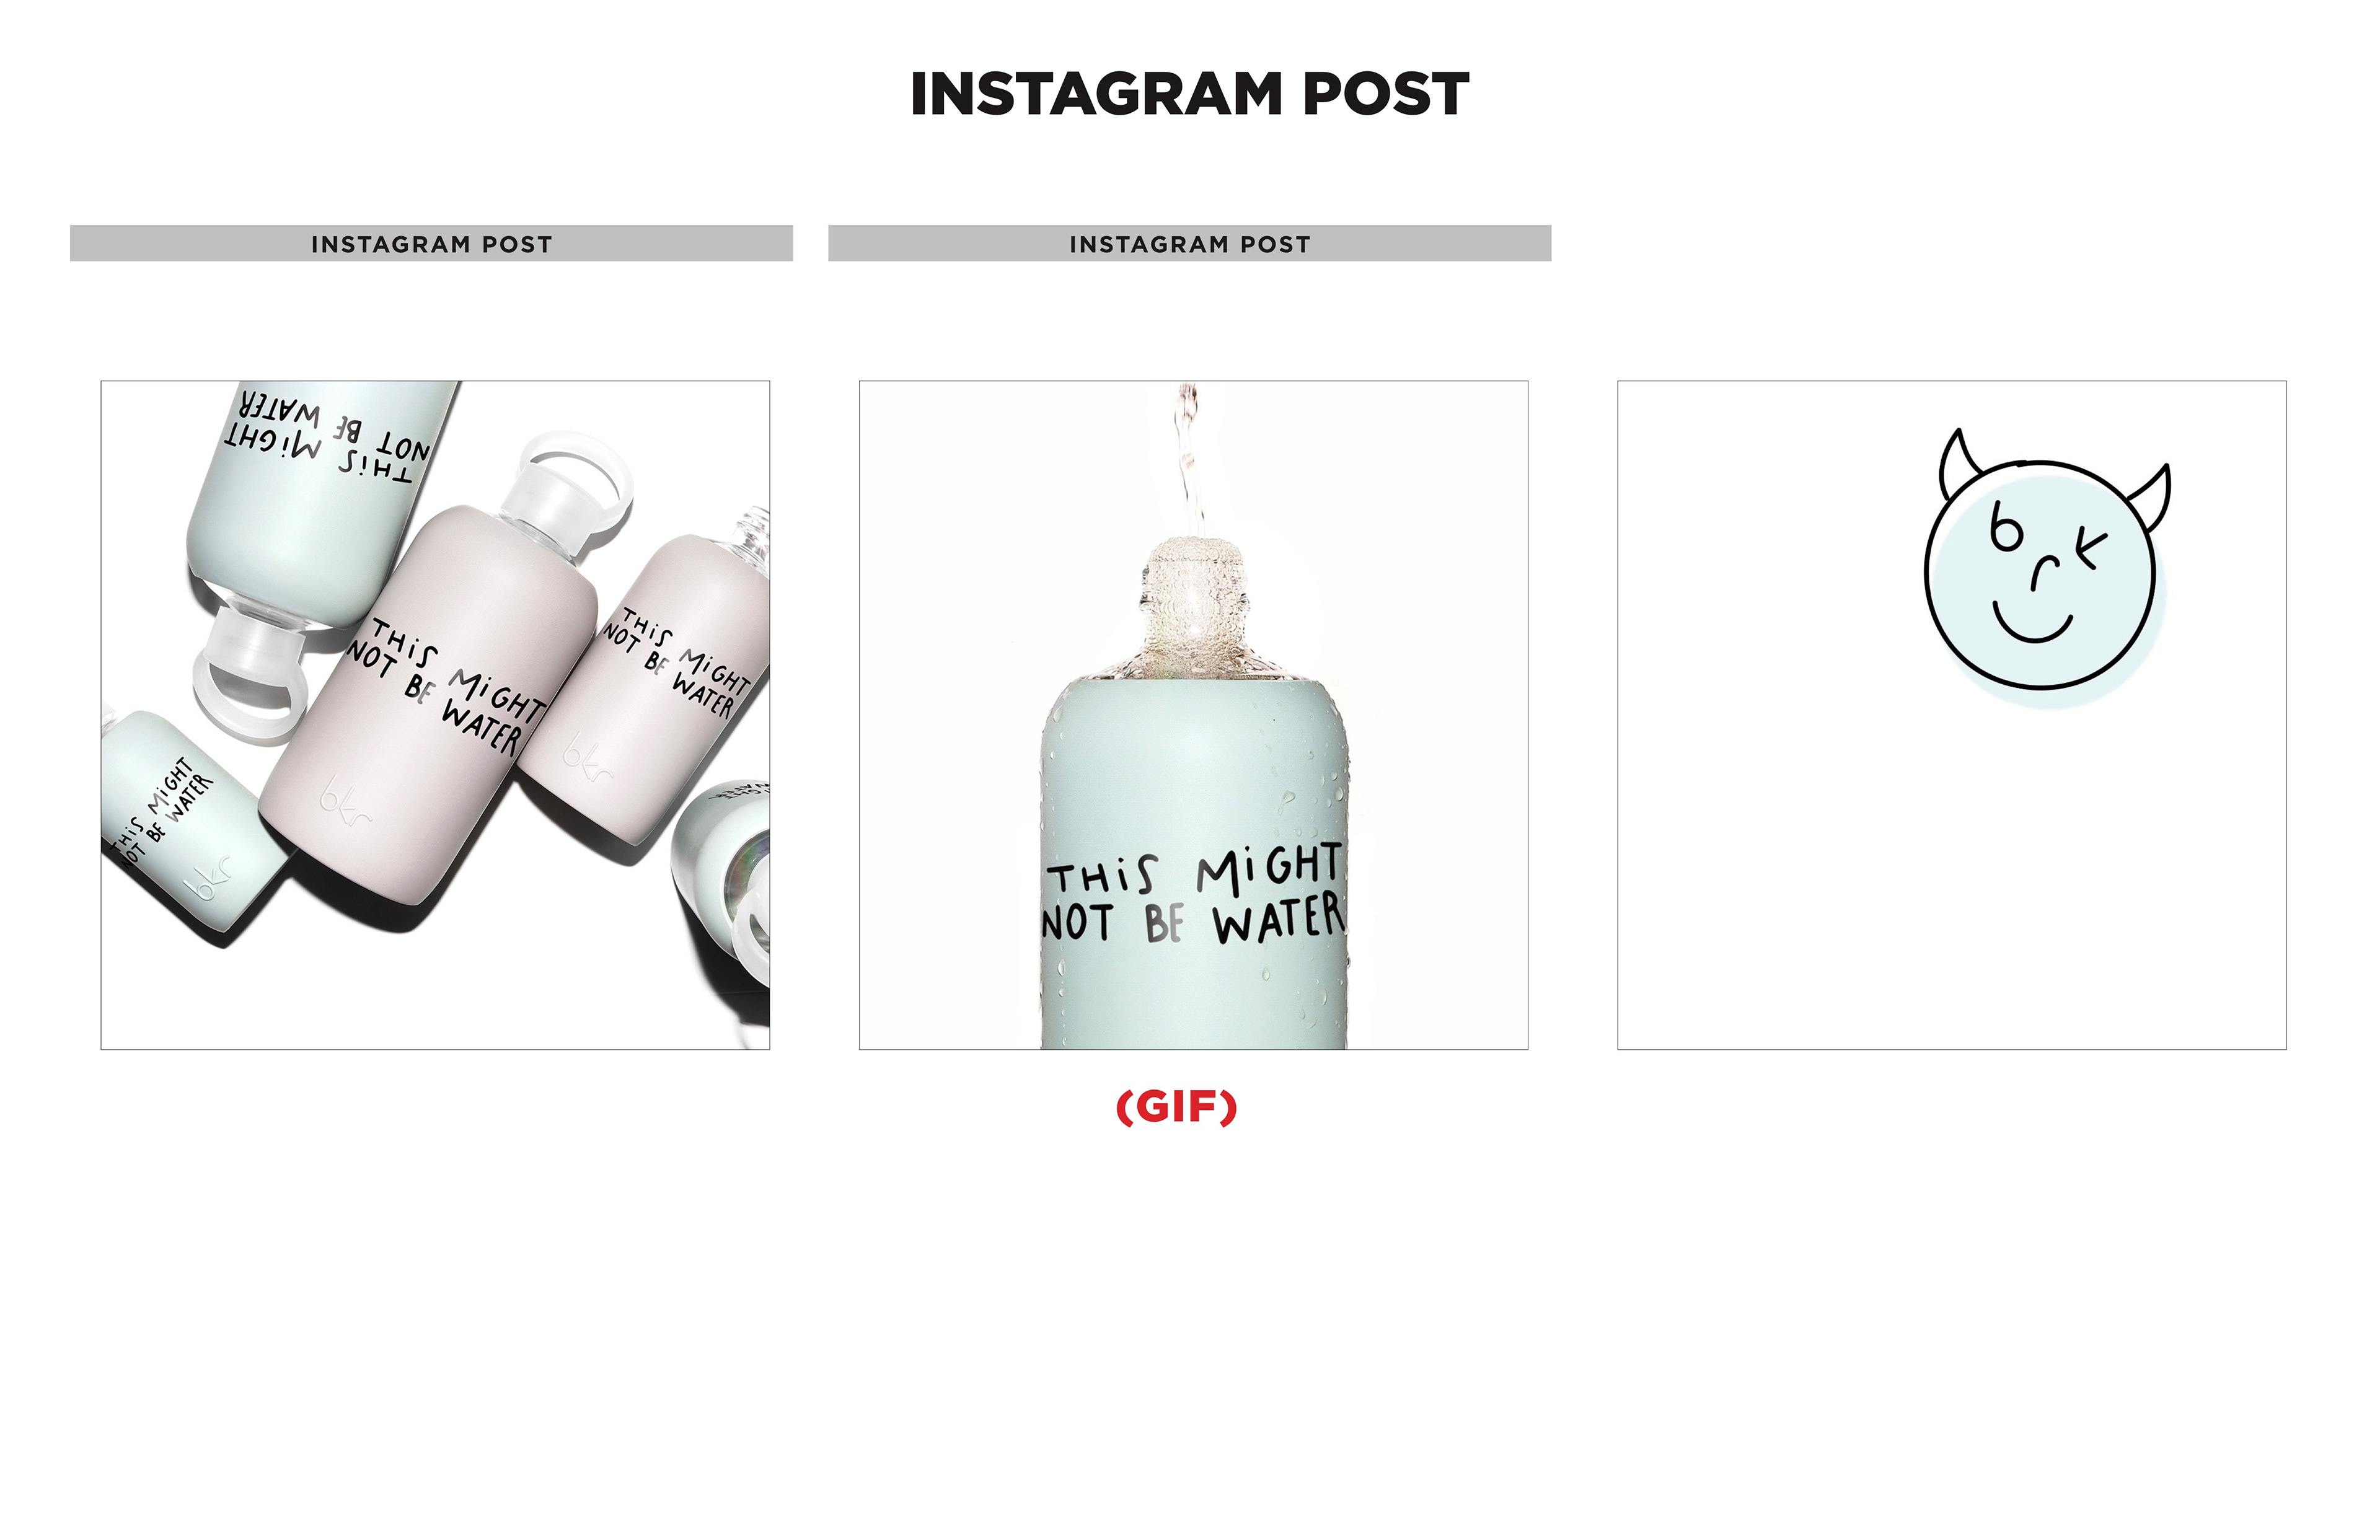Click the main INSTAGRAM POST heading

pos(1189,94)
